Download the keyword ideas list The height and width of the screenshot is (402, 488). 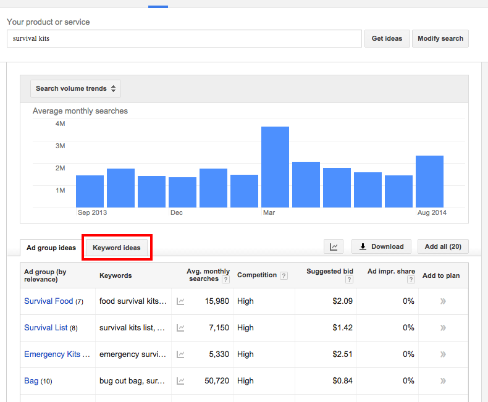point(381,246)
